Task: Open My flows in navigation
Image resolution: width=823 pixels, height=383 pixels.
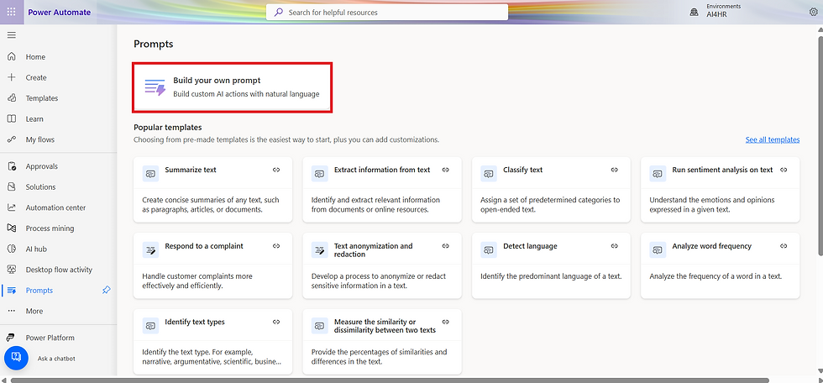Action: 58,139
